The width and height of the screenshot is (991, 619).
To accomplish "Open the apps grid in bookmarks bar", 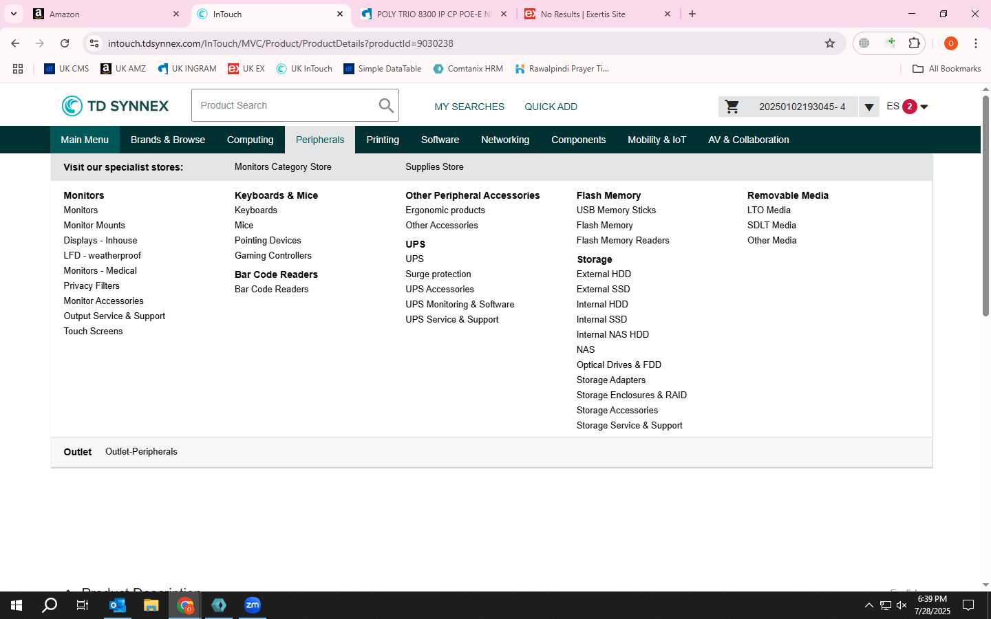I will tap(18, 69).
